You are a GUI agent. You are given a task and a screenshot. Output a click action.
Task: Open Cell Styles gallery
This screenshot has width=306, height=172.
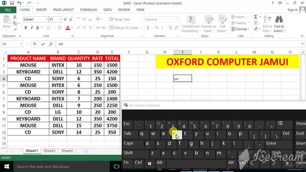(x=222, y=24)
